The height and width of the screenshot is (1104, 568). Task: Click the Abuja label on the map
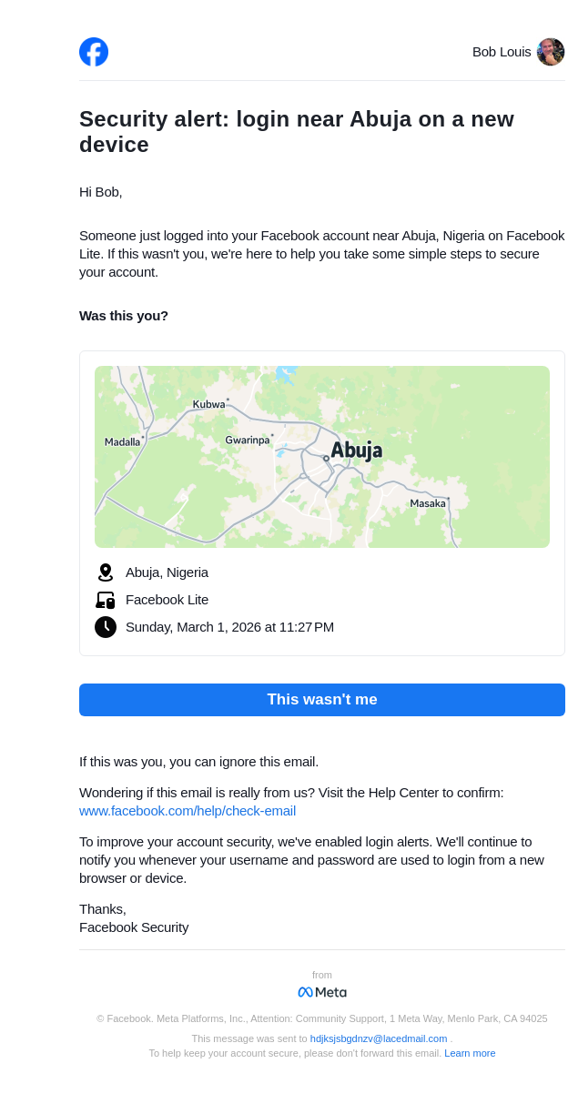356,451
